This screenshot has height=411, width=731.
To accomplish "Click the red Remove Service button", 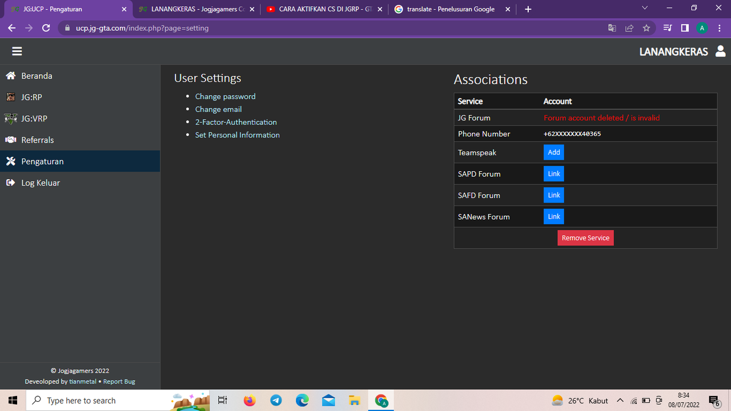I will tap(585, 238).
